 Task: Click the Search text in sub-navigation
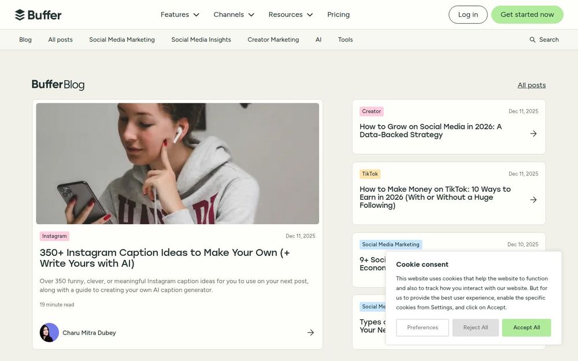click(x=549, y=40)
